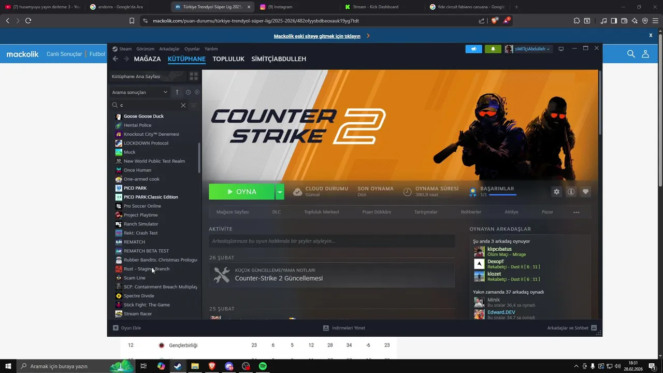Click the library list scrollbar
Viewport: 663px width, 373px height.
click(199, 158)
